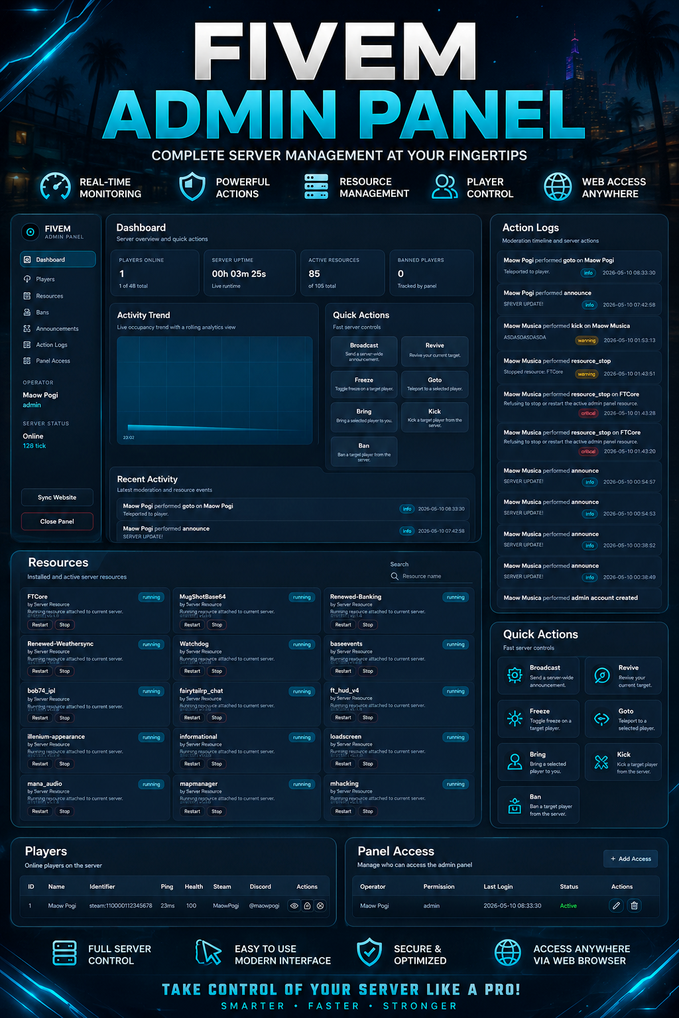Click Bring card with person icon
Screen dimensions: 679x1018
[x=538, y=762]
